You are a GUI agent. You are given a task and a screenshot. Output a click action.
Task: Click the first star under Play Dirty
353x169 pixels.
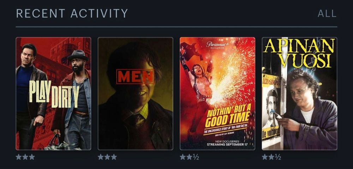19,157
